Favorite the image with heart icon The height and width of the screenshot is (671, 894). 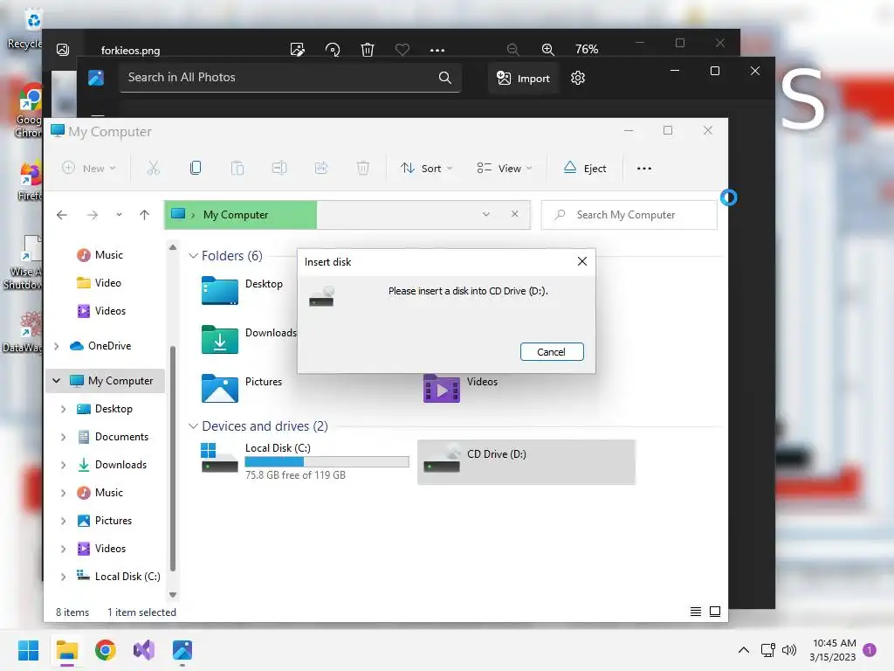click(x=402, y=50)
